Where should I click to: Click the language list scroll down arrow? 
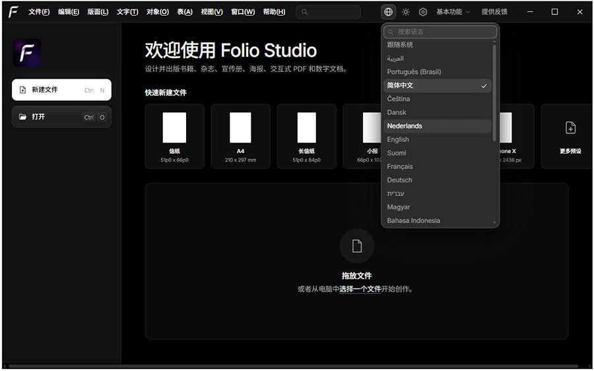point(494,223)
